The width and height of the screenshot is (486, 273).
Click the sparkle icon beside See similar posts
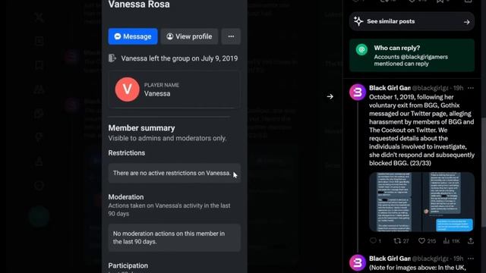pos(358,21)
